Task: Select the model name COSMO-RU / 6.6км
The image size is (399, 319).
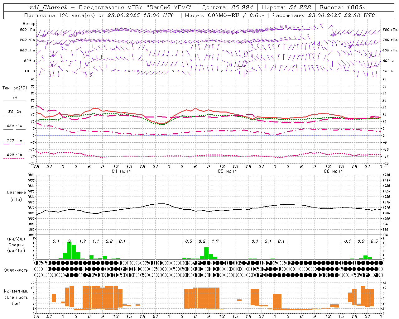Action: [x=236, y=15]
